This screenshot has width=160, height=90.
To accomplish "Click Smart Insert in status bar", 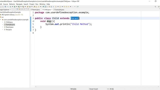I will (x=93, y=89).
